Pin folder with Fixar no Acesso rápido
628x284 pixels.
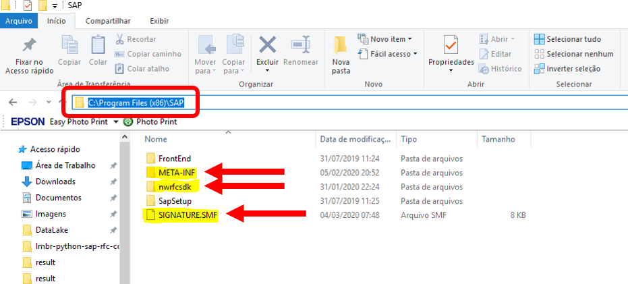pyautogui.click(x=29, y=56)
